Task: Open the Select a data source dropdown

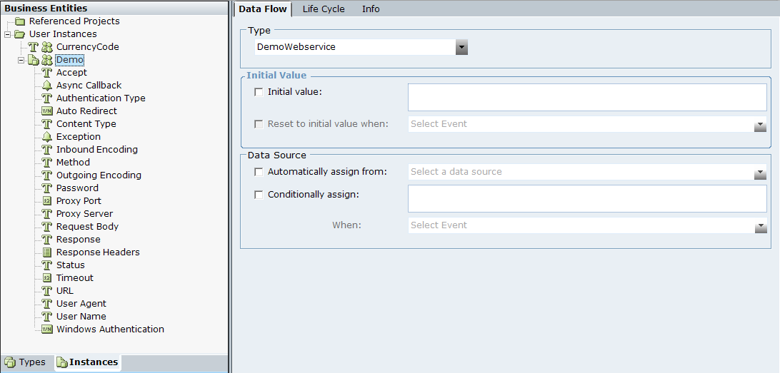Action: tap(760, 173)
